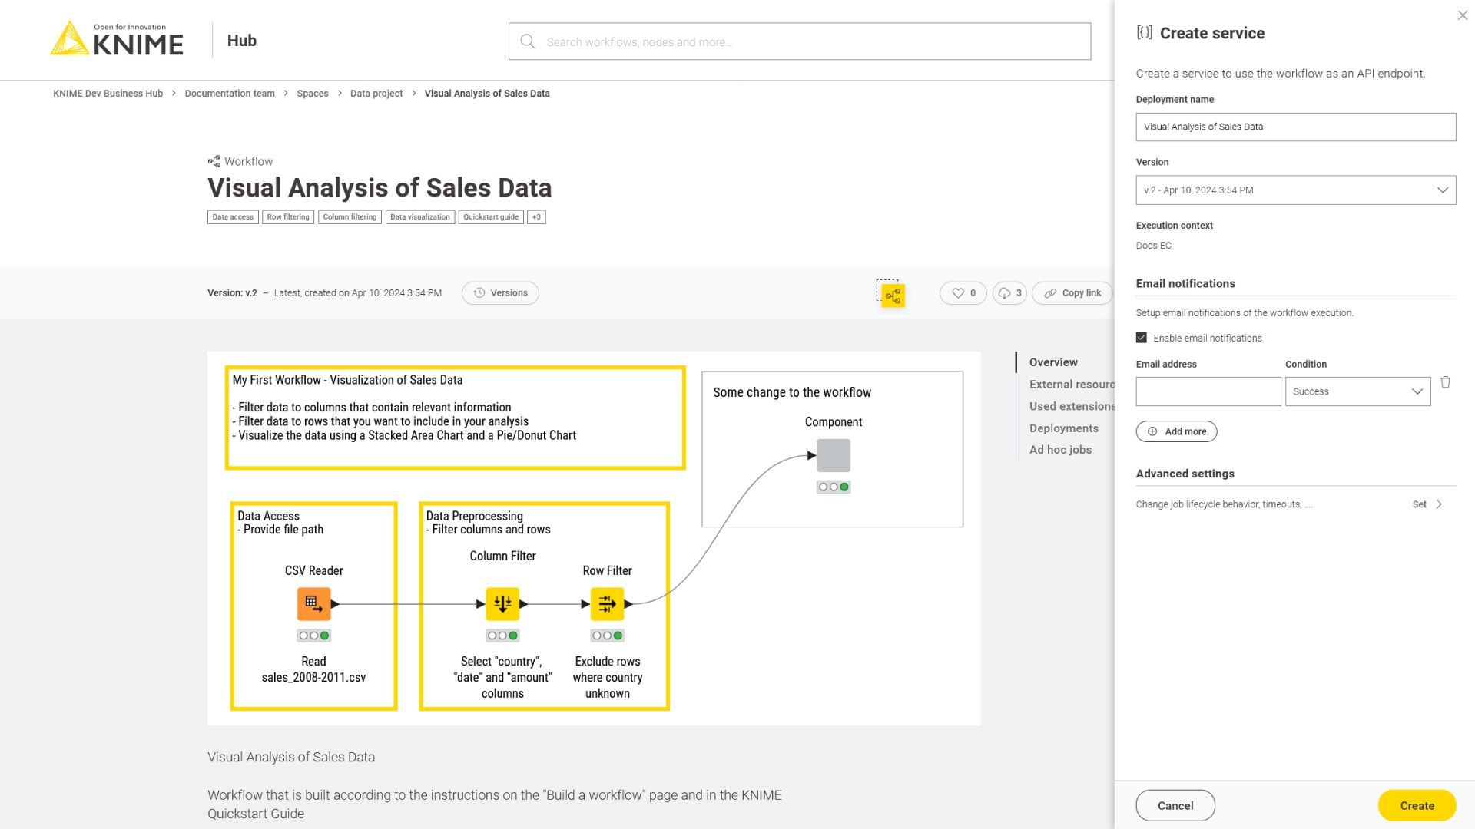This screenshot has height=829, width=1475.
Task: Click Component node status lights
Action: pyautogui.click(x=834, y=487)
